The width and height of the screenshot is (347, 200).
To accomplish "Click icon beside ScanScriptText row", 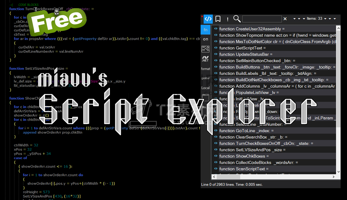I will (x=216, y=169).
